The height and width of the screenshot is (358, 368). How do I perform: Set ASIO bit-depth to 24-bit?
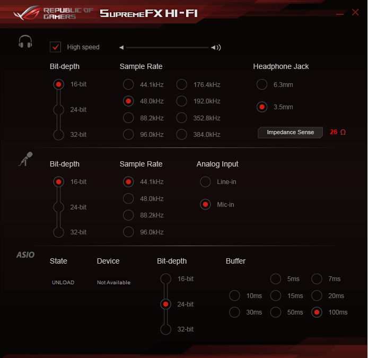(165, 304)
